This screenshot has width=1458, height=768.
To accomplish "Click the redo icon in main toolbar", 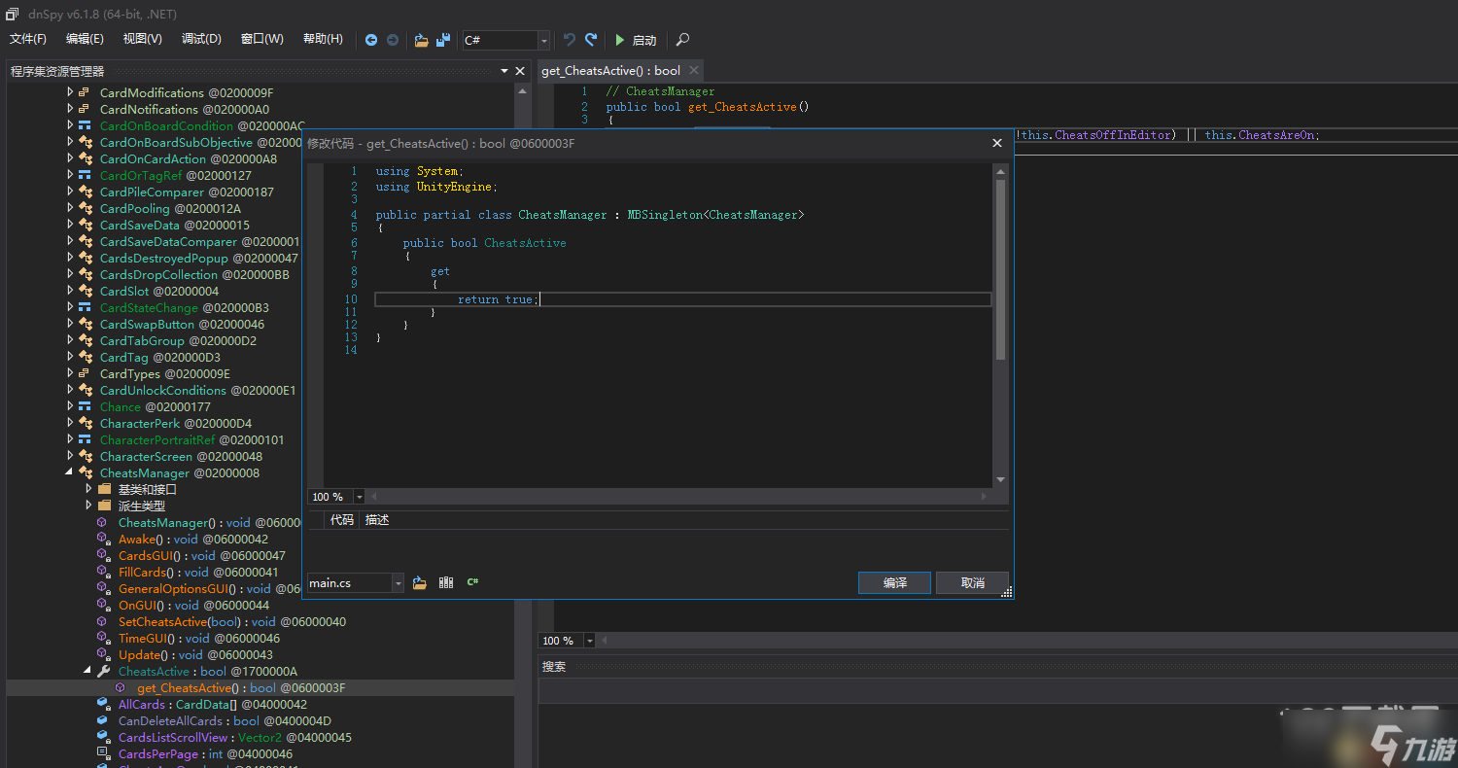I will 591,40.
